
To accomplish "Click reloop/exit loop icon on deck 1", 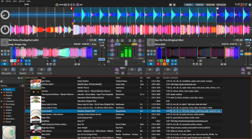I will coord(54,64).
